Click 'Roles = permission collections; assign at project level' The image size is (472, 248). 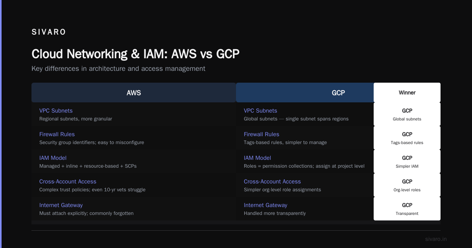304,166
